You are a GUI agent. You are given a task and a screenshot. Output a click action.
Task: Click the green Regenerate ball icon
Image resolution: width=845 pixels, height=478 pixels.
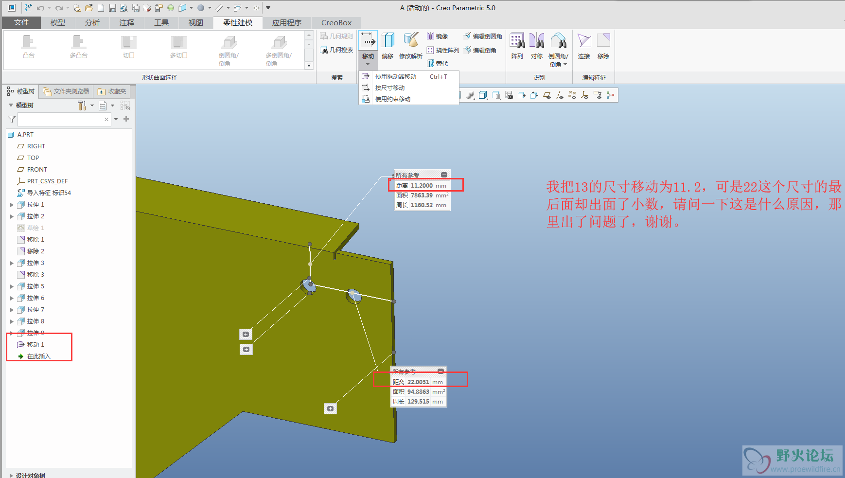coord(170,8)
